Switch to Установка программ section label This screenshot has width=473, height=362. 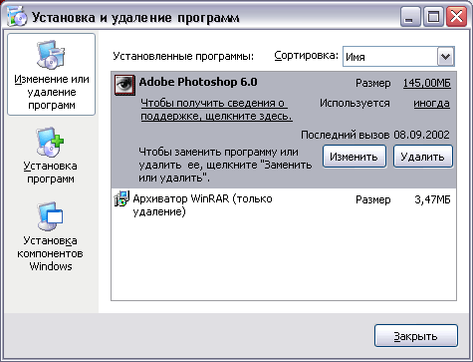[51, 173]
